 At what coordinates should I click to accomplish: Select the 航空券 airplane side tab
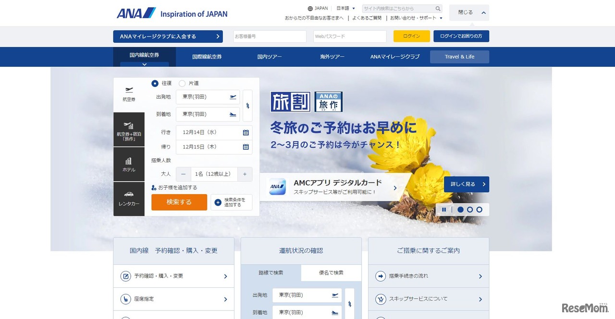(129, 95)
